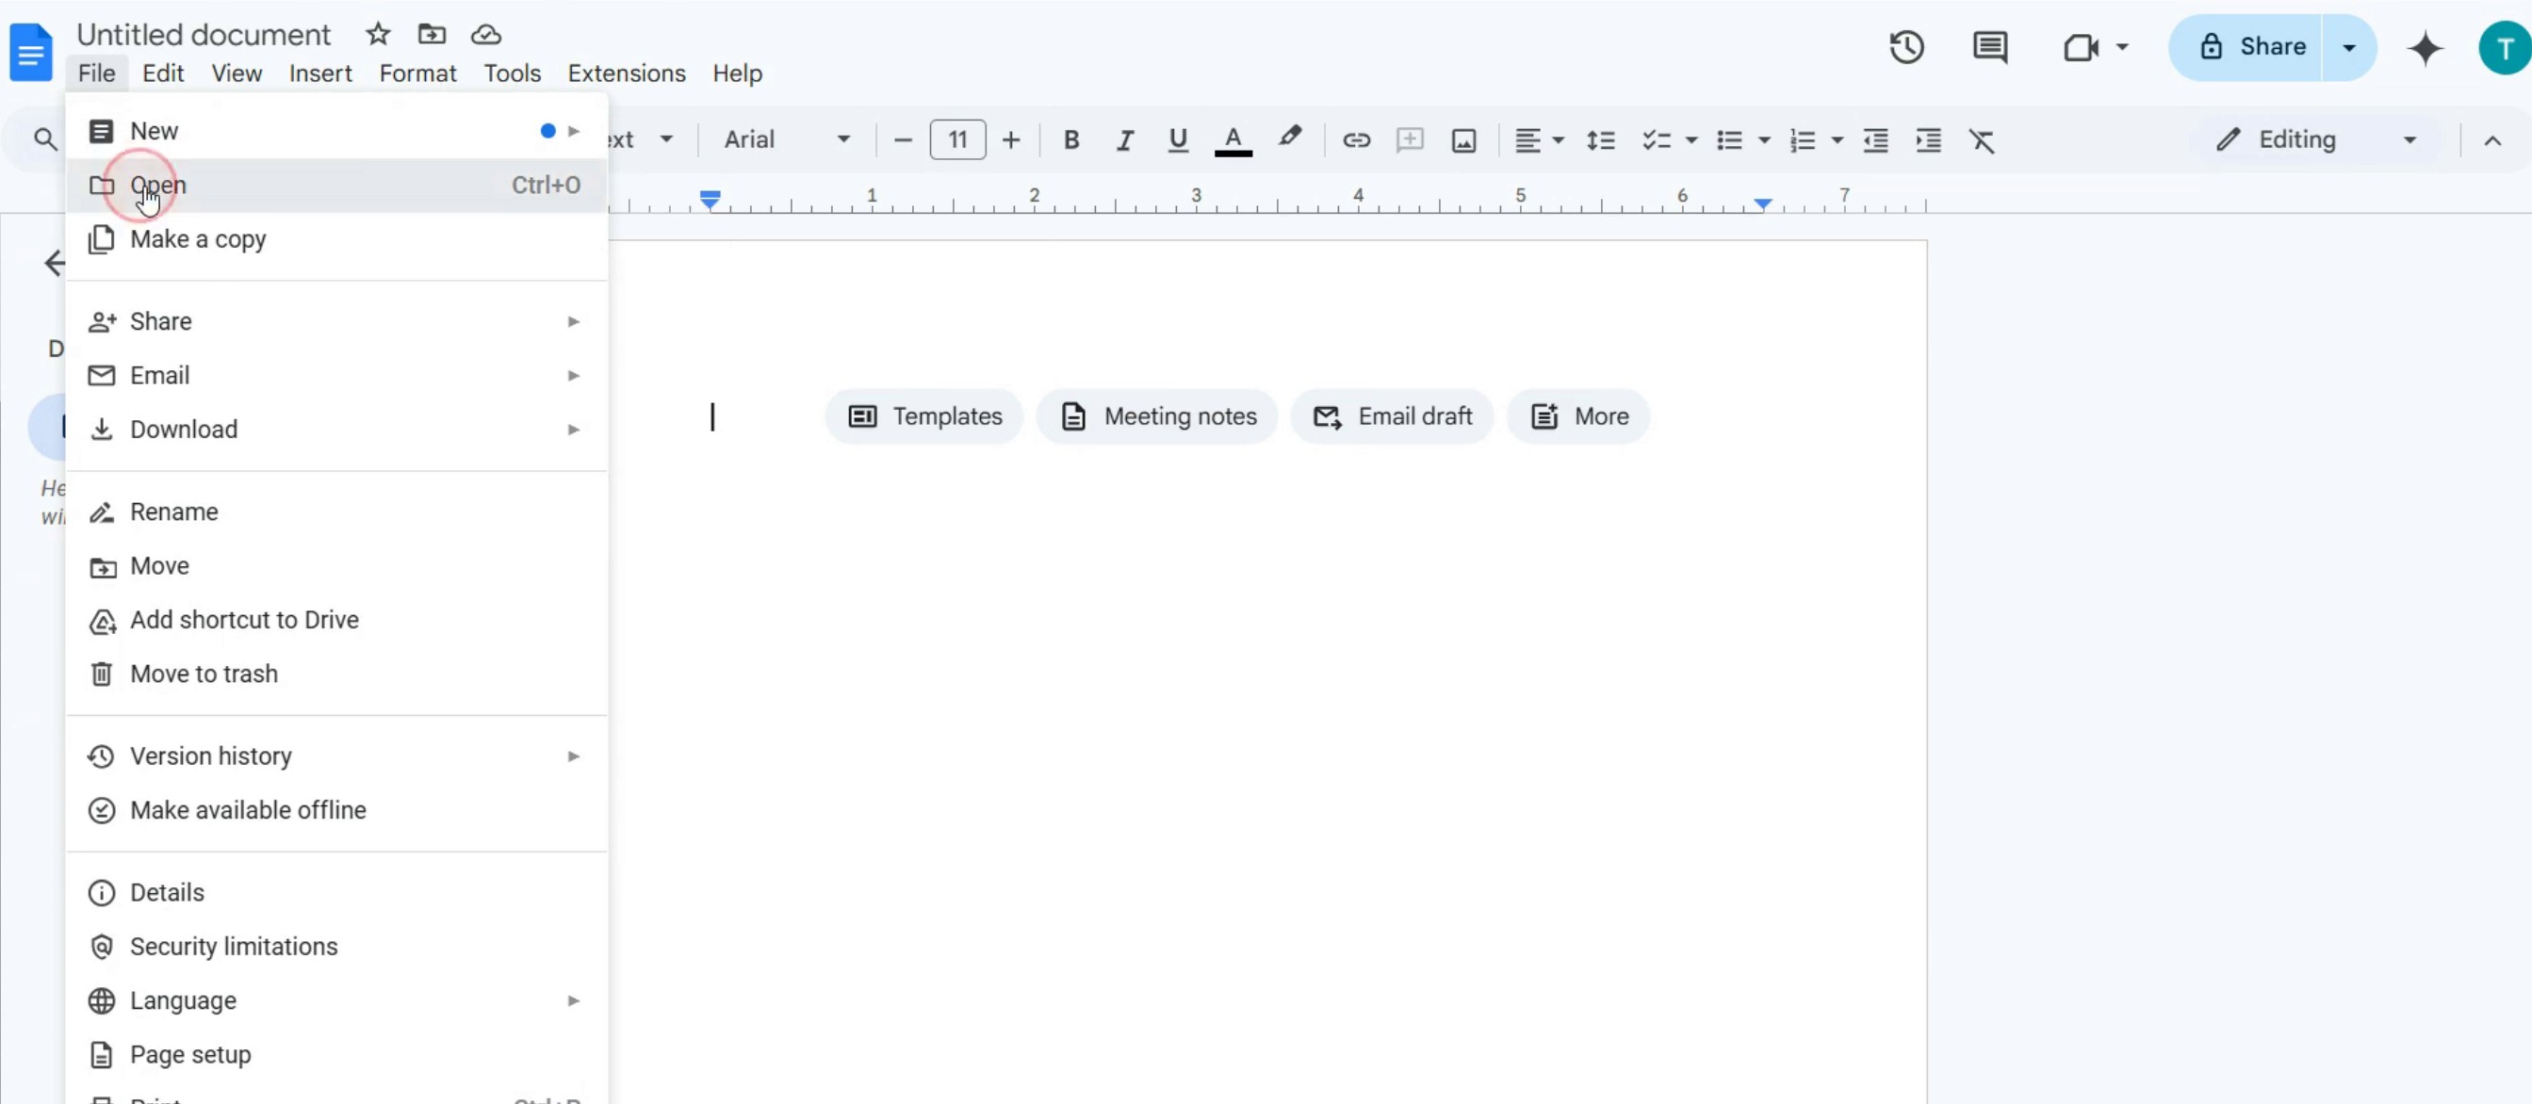The height and width of the screenshot is (1104, 2532).
Task: Toggle italic text formatting
Action: tap(1124, 140)
